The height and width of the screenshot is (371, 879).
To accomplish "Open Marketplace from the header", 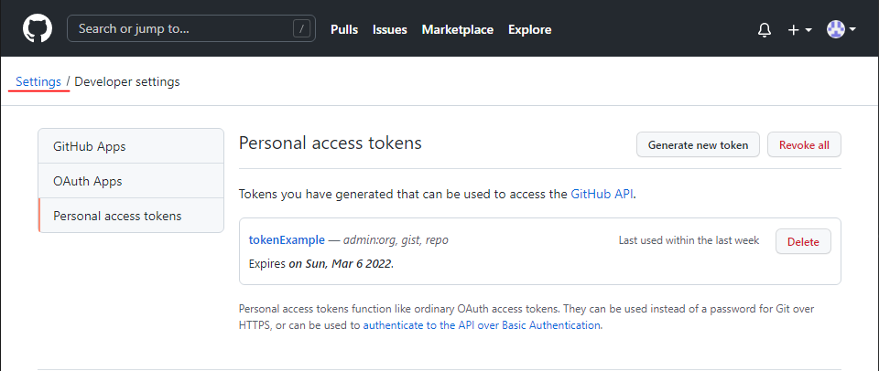I will click(458, 29).
